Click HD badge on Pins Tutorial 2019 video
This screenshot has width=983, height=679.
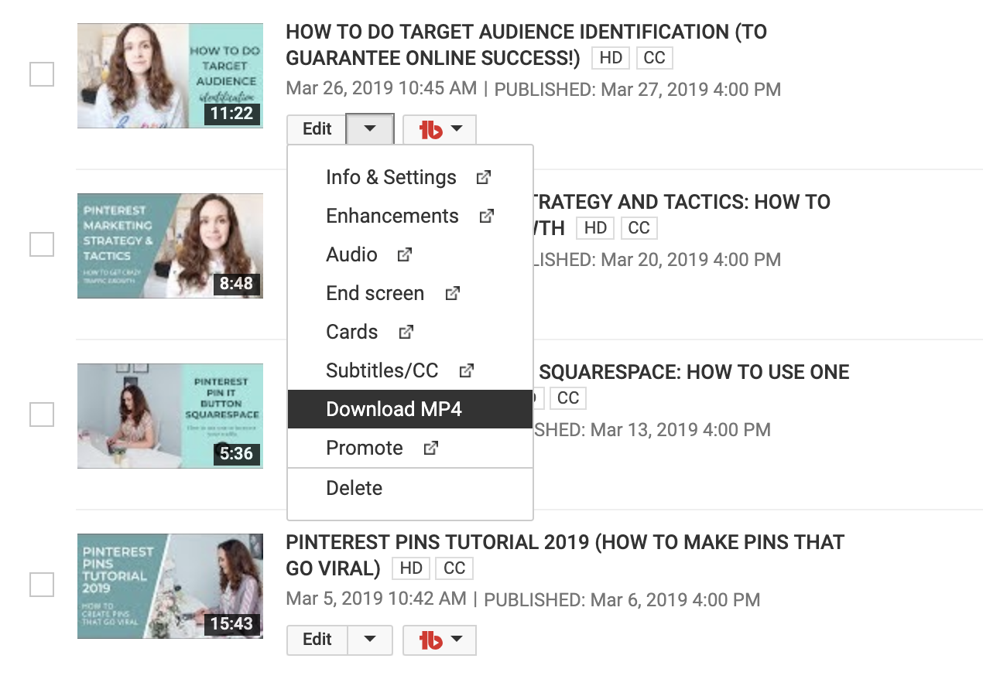point(411,568)
